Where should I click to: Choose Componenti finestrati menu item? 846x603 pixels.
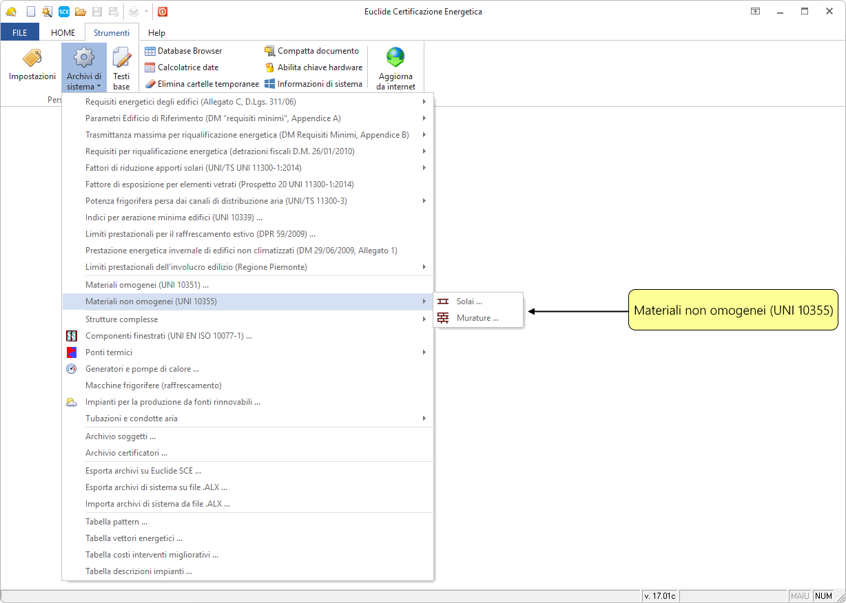[x=168, y=336]
